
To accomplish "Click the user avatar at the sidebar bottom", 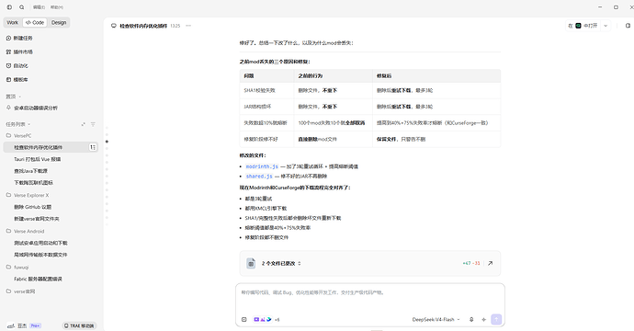I will pos(10,325).
